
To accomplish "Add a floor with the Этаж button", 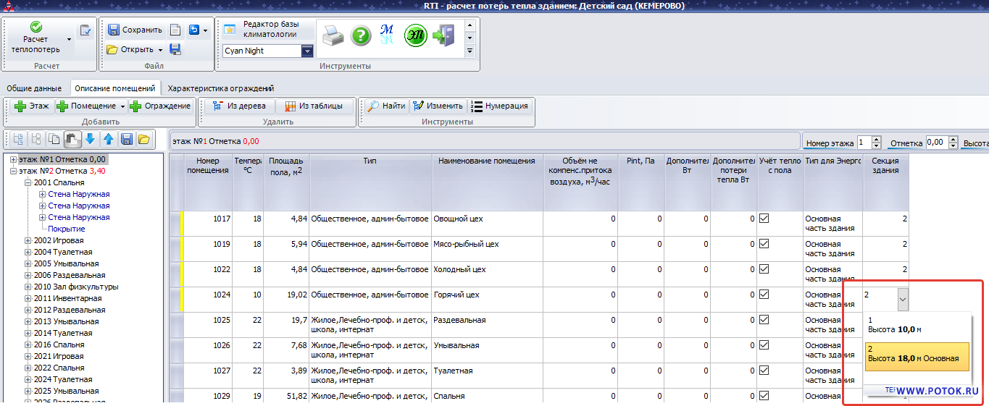I will pos(30,106).
